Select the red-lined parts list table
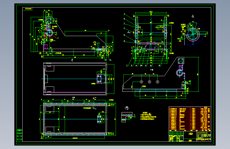230x149 pixels. [190, 119]
